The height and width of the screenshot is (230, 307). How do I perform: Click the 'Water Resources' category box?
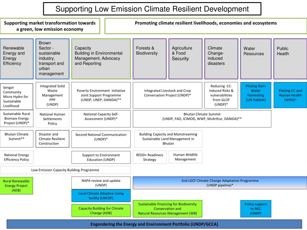pos(256,59)
